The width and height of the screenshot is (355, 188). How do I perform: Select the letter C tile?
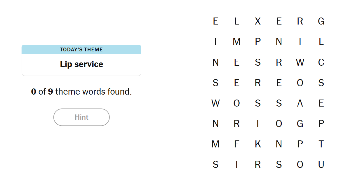click(x=321, y=62)
